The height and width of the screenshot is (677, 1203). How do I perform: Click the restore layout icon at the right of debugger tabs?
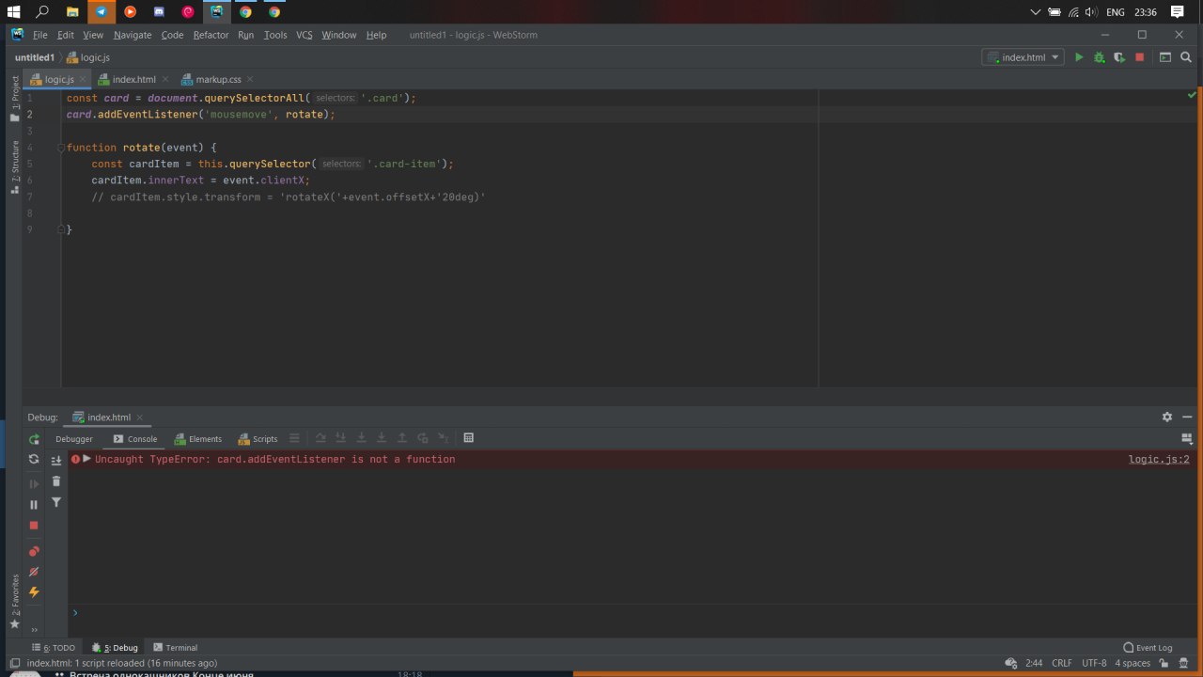coord(1186,438)
